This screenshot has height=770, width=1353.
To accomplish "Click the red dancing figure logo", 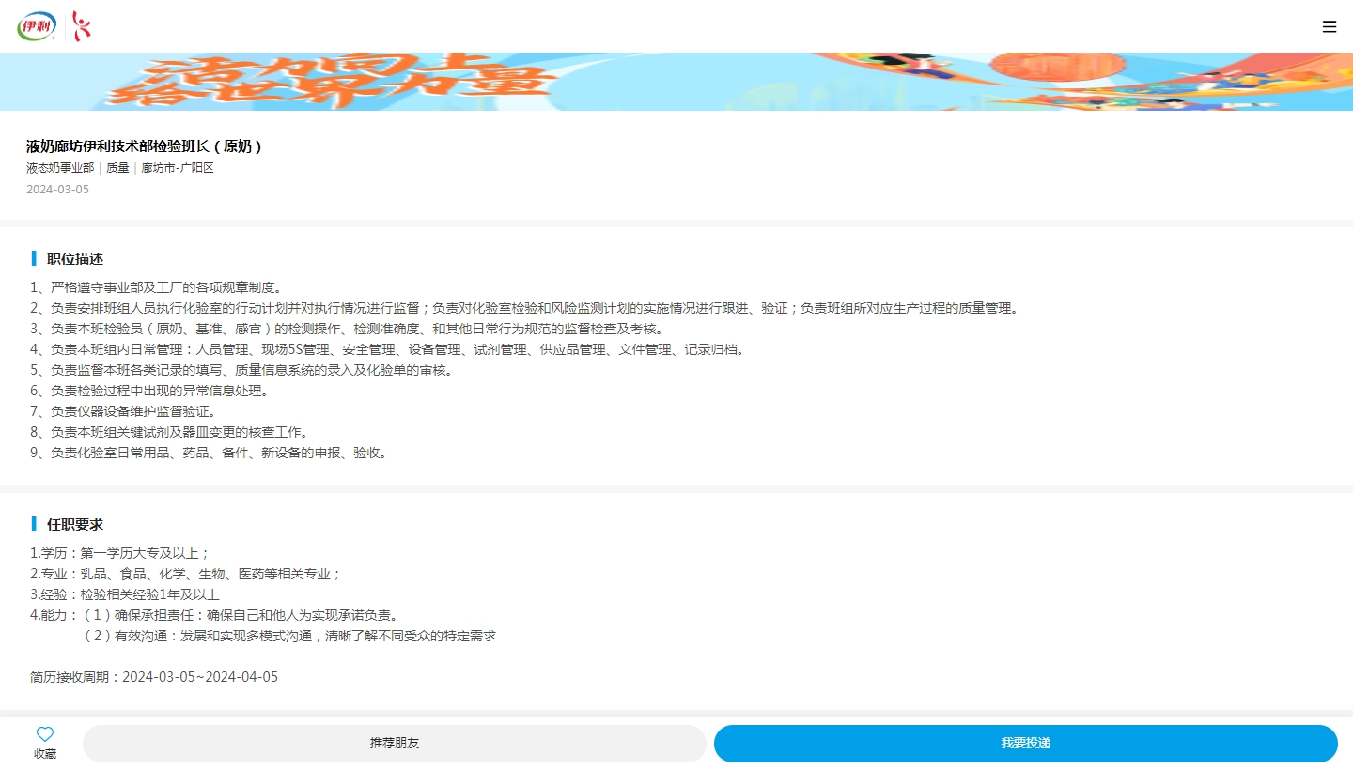I will click(x=83, y=26).
